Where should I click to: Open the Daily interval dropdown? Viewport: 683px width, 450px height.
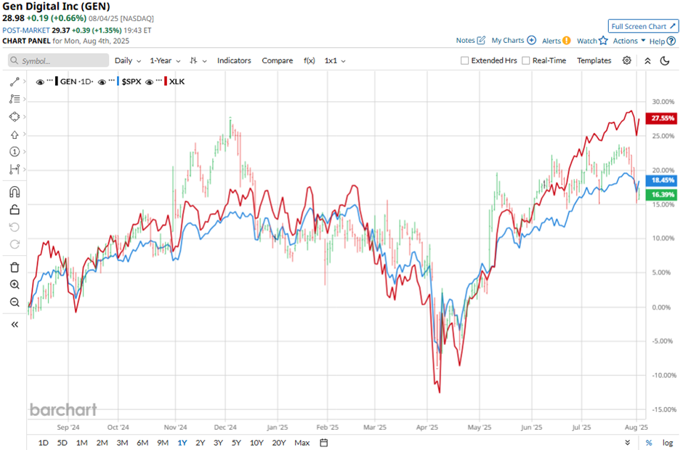point(128,60)
